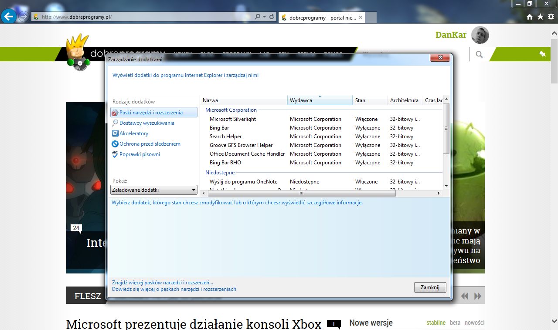
Task: Open the Załadowane dodatki dropdown
Action: tap(154, 190)
